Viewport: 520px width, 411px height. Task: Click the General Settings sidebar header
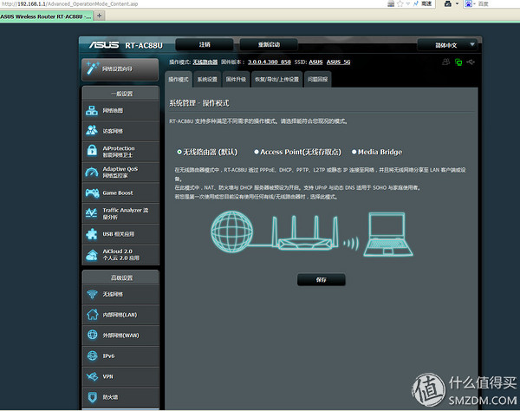[121, 94]
